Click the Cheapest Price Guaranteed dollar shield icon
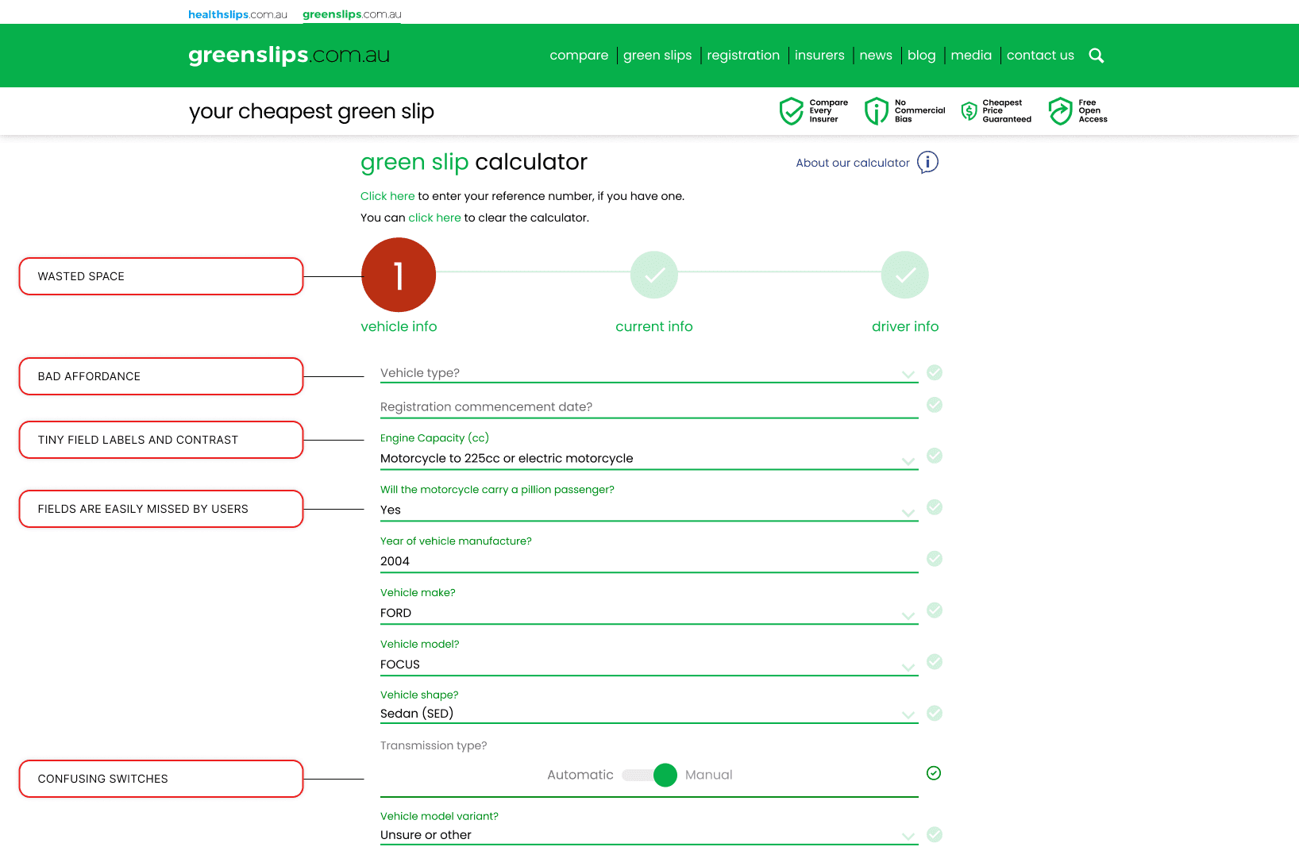The image size is (1299, 847). click(969, 111)
